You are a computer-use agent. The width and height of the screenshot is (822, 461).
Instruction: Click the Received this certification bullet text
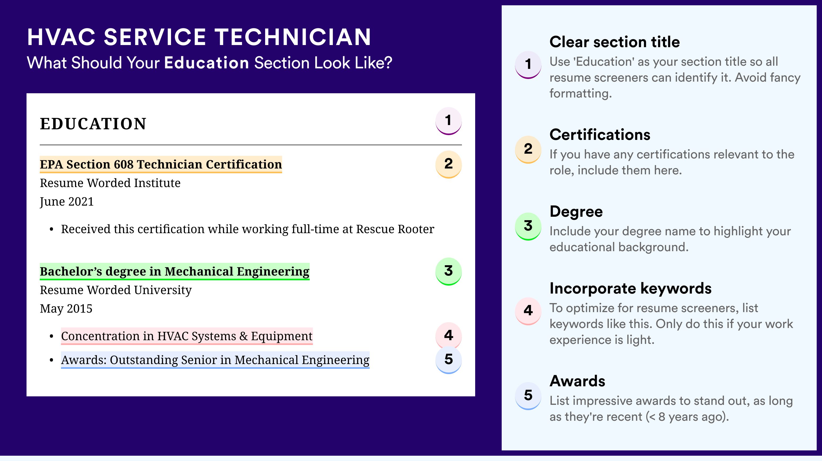248,229
